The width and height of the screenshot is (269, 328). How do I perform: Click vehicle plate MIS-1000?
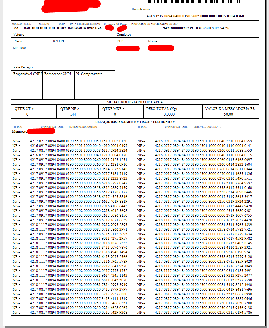pyautogui.click(x=19, y=48)
